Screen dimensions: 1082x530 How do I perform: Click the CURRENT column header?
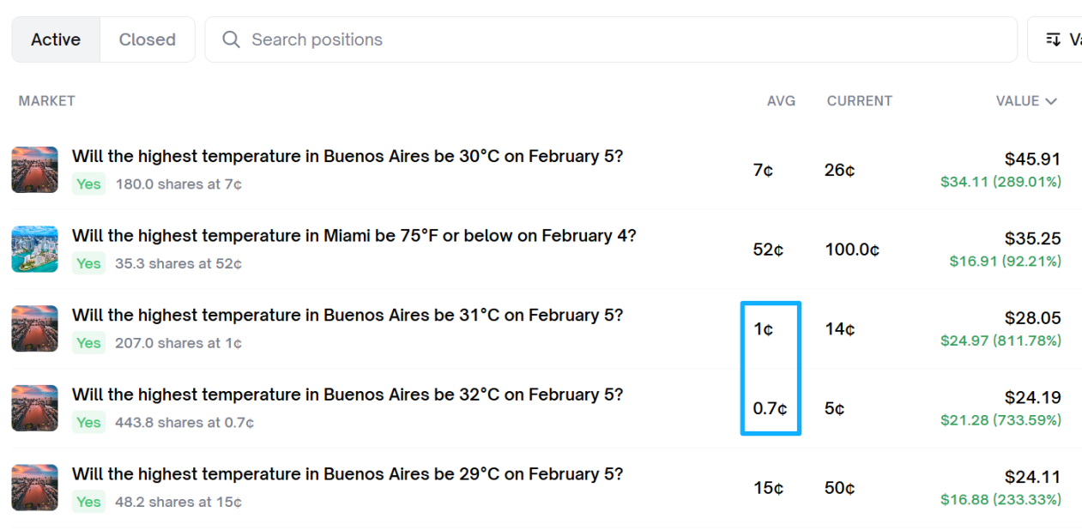pos(859,101)
